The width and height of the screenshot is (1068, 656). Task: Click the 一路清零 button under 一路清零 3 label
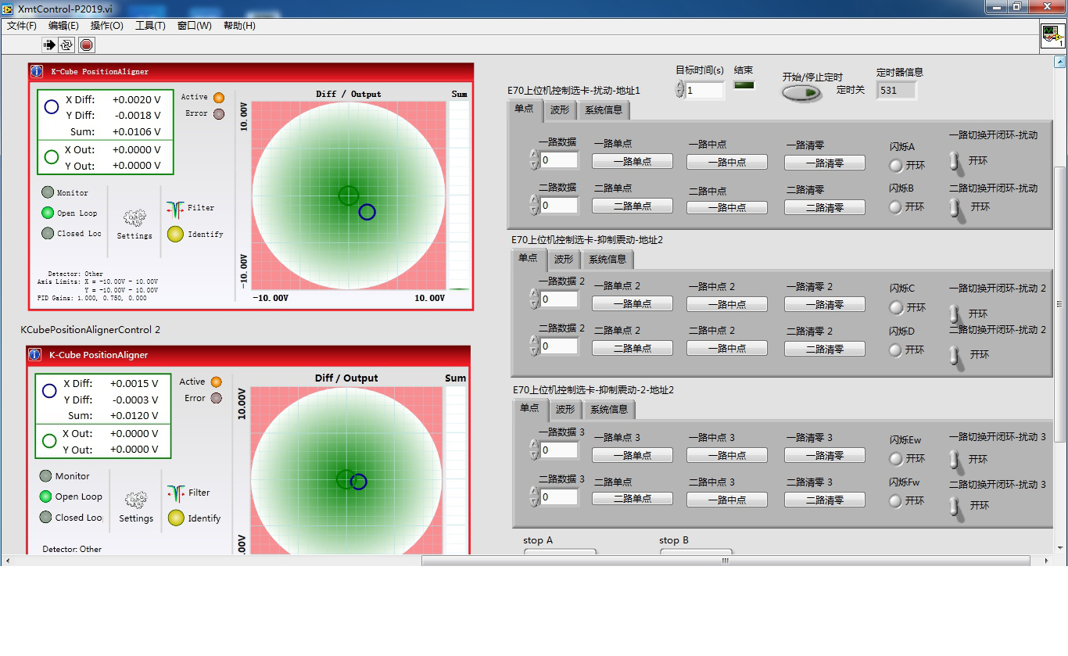(x=825, y=454)
